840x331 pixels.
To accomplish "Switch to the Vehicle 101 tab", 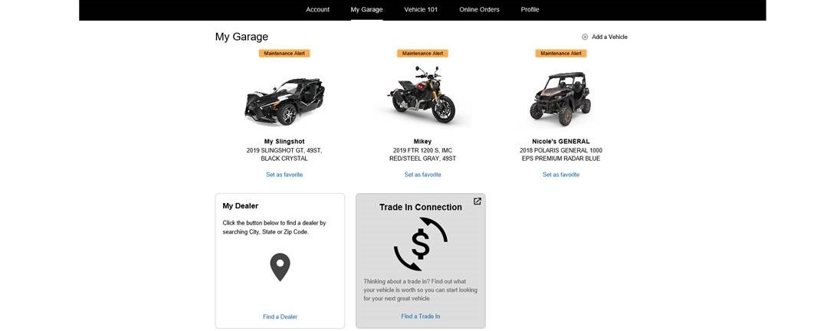I will tap(421, 9).
